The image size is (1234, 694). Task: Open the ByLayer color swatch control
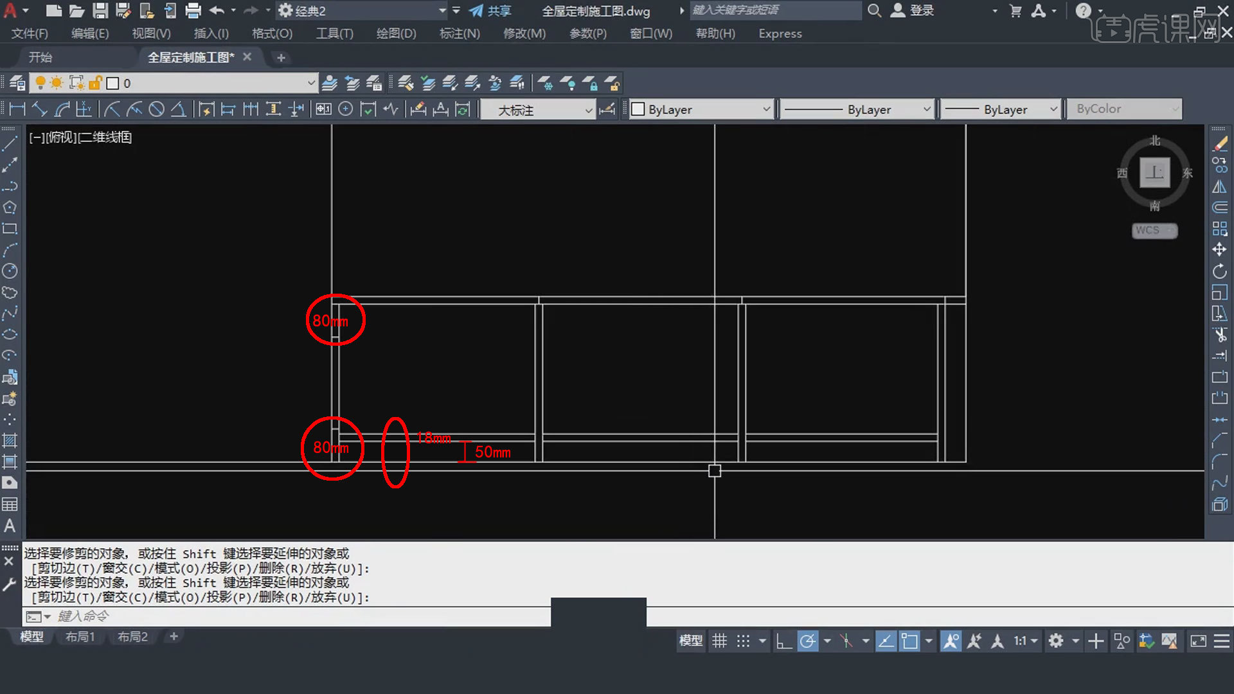[701, 109]
